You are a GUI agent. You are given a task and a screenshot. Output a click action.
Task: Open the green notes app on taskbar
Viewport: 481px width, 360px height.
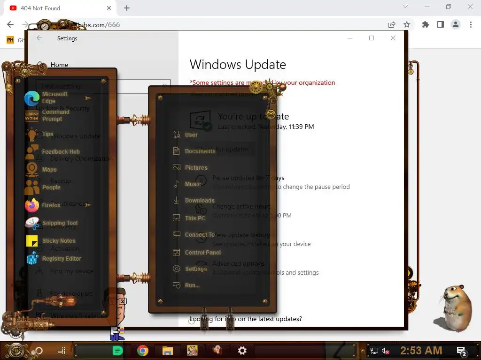pyautogui.click(x=117, y=351)
